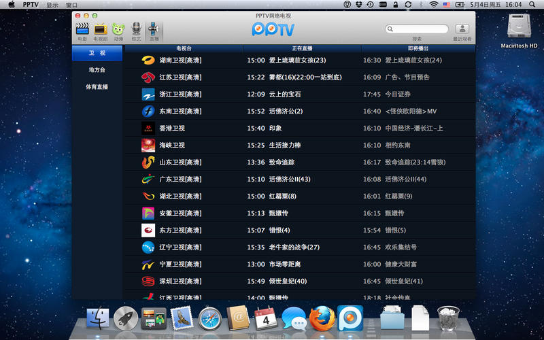Click the 江苏卫视 channel logo
Viewport: 544px width, 340px height.
[x=148, y=78]
